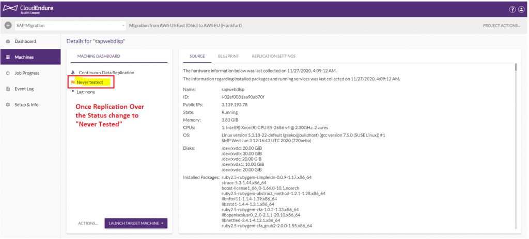Click the Memory value 3.83 GiB
This screenshot has width=529, height=239.
pos(229,120)
